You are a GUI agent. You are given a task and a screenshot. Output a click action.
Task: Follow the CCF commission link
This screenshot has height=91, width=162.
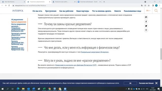76,65
